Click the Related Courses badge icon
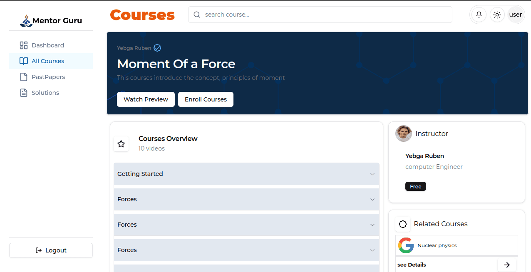 [x=403, y=224]
